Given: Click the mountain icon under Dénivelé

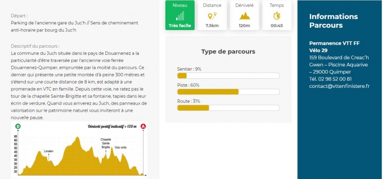Looking at the screenshot, I should point(245,16).
